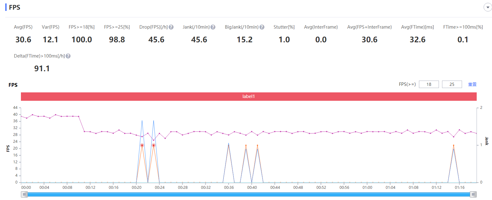492x200 pixels.
Task: Open the help icon next to Jank(/10min)
Action: pos(213,27)
